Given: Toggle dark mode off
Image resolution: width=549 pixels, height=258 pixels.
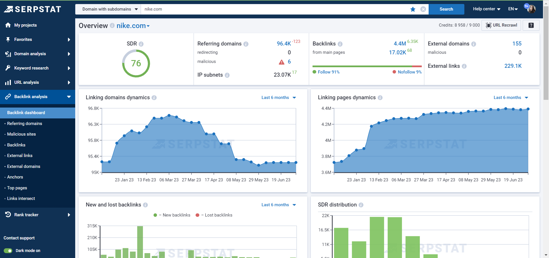Looking at the screenshot, I should point(8,251).
